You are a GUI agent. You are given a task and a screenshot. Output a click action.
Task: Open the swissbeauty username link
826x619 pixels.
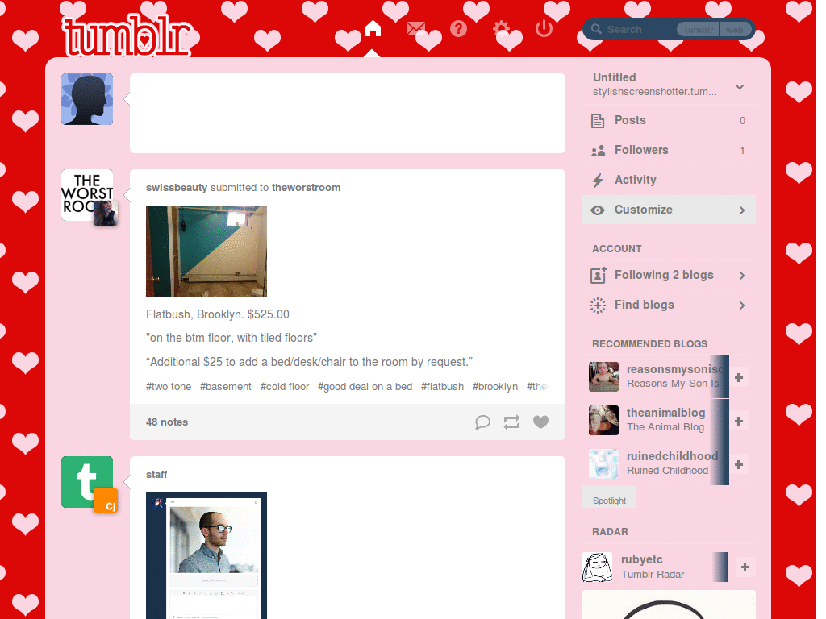pyautogui.click(x=177, y=188)
